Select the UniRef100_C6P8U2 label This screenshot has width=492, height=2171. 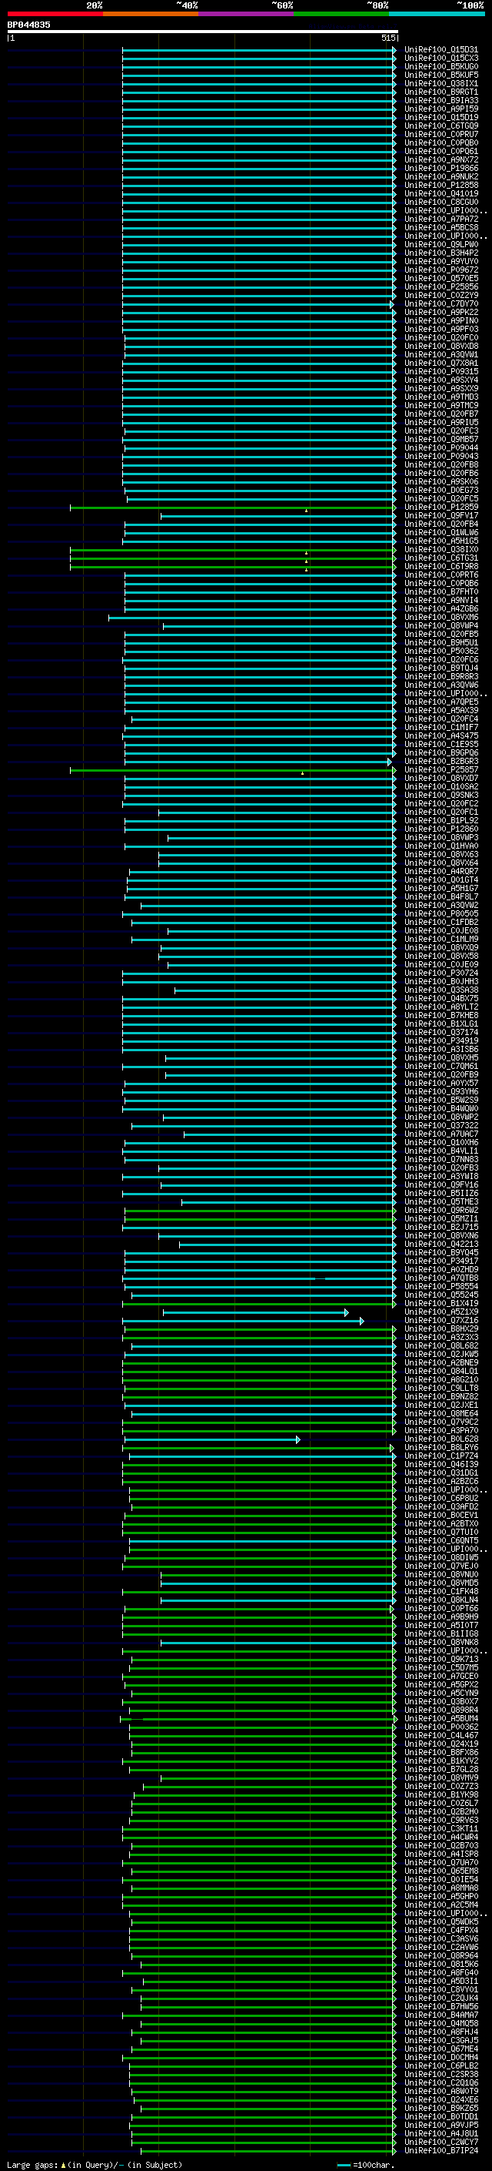point(441,1499)
